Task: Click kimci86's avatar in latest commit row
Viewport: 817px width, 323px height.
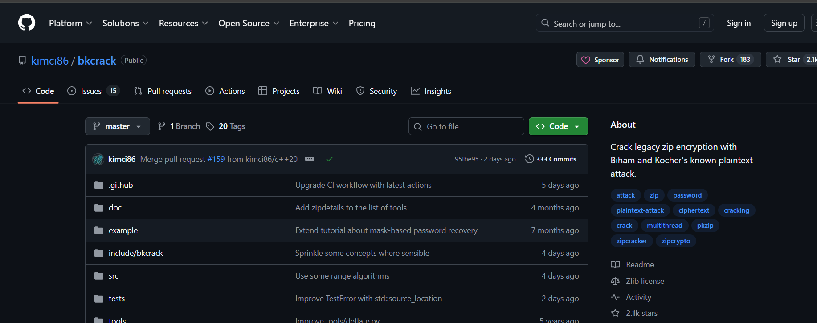Action: coord(98,159)
